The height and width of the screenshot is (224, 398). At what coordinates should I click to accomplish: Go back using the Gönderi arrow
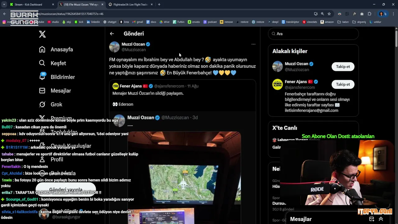pyautogui.click(x=112, y=34)
